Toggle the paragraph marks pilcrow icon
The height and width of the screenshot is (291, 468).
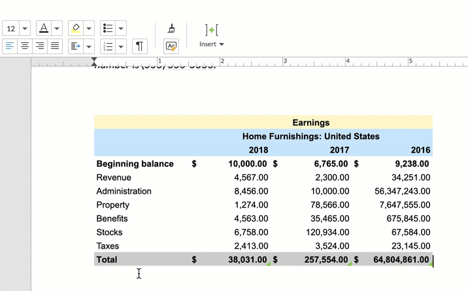click(140, 46)
